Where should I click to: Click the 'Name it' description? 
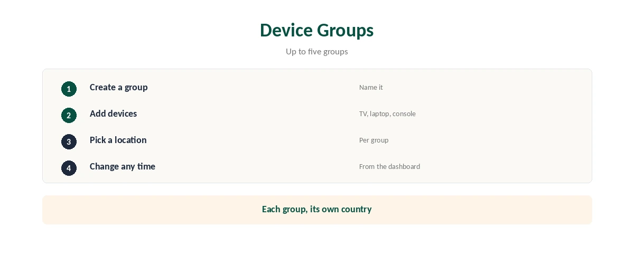click(x=371, y=87)
